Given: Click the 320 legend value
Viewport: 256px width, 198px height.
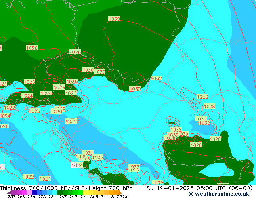Looking at the screenshot, I should pyautogui.click(x=123, y=196).
